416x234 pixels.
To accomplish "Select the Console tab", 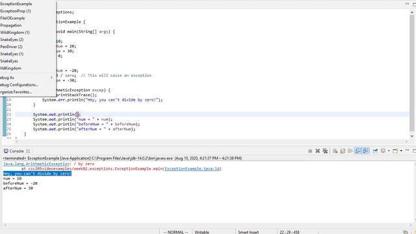I will [x=16, y=151].
